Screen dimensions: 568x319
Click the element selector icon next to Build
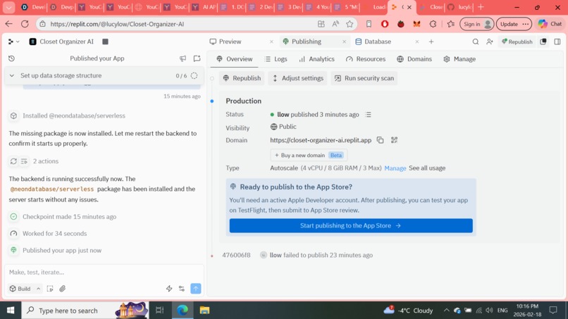(x=50, y=289)
